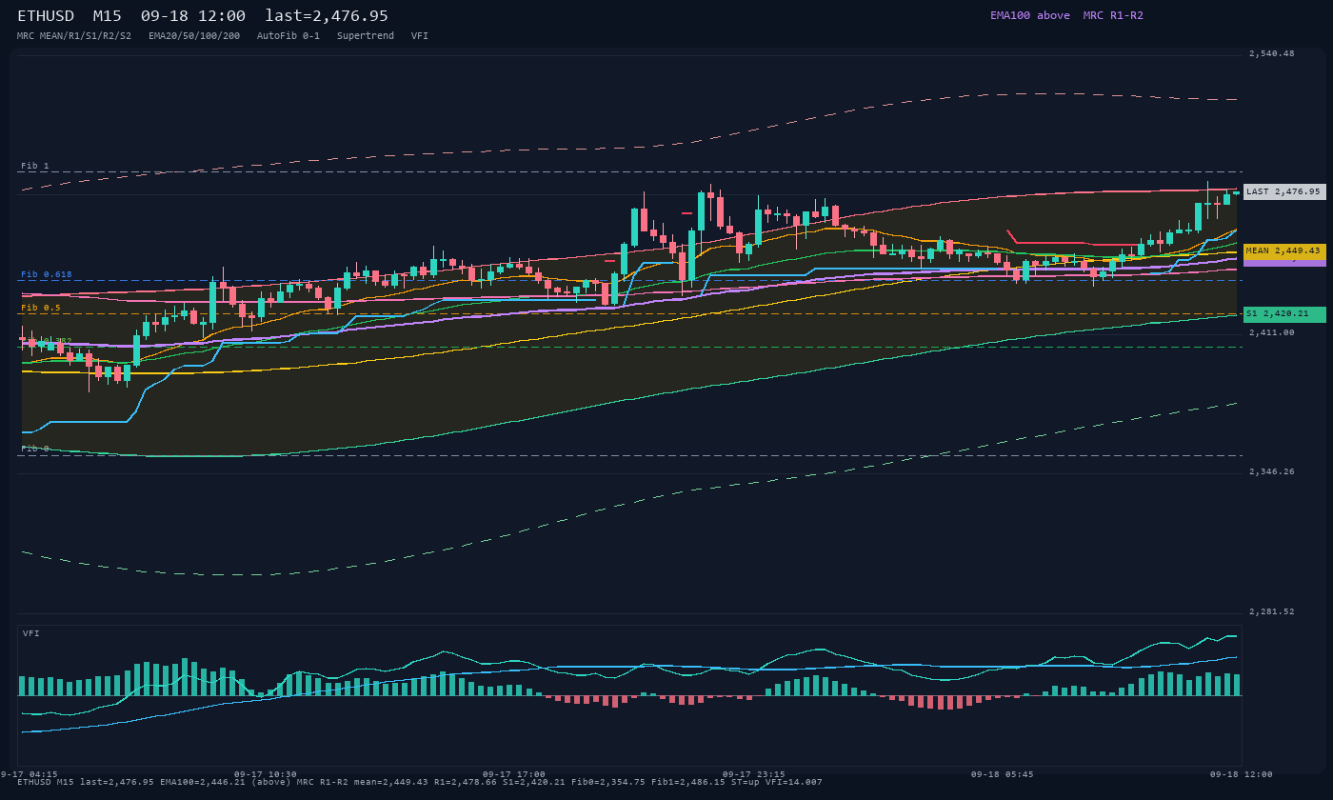The width and height of the screenshot is (1333, 800).
Task: Click the LAST 2,476.95 price tag
Action: pos(1284,191)
